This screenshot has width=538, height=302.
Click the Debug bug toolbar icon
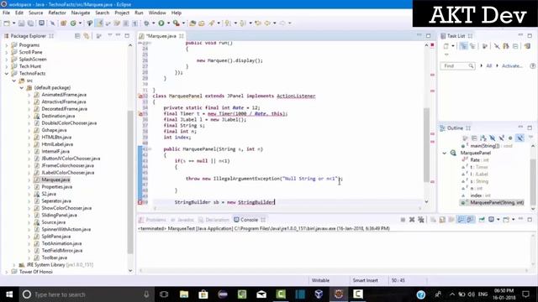point(147,23)
